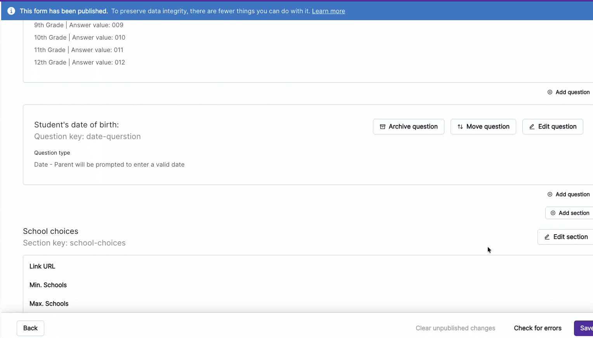Edit the Student's date of birth question
Image resolution: width=593 pixels, height=338 pixels.
pyautogui.click(x=553, y=127)
